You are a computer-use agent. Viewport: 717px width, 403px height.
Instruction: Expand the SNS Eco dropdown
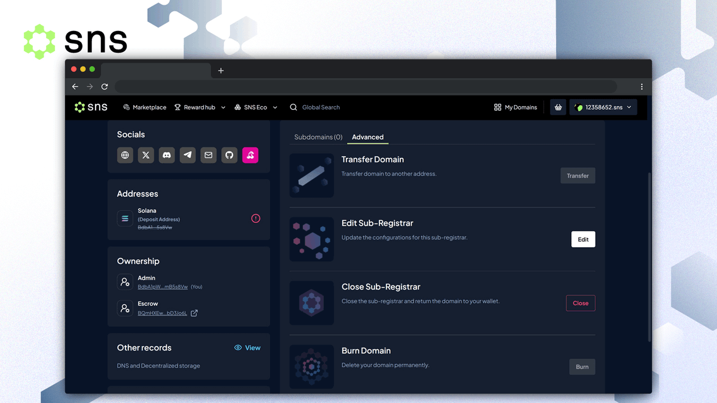[256, 107]
